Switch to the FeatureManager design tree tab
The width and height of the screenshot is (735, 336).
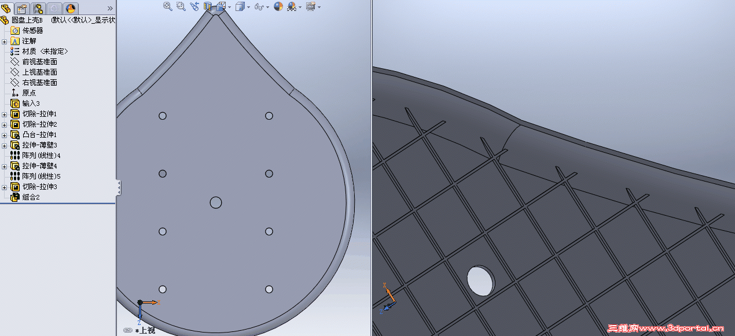(6, 8)
